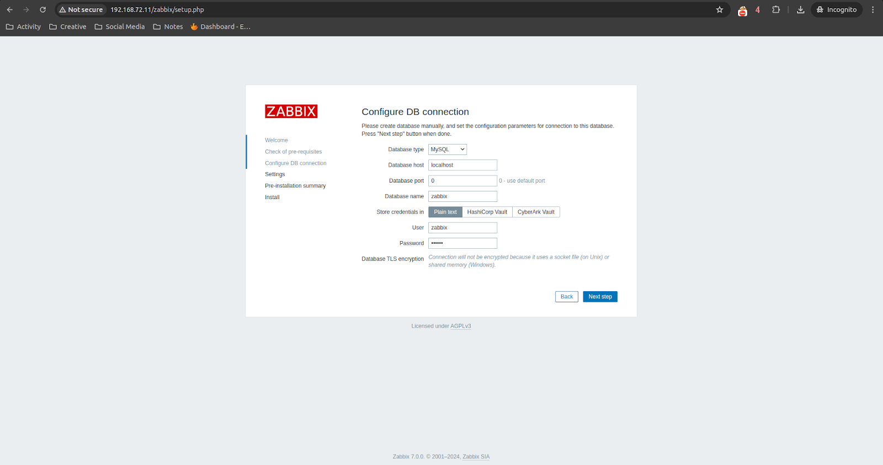The image size is (883, 465).
Task: Click the Database name field
Action: point(462,196)
